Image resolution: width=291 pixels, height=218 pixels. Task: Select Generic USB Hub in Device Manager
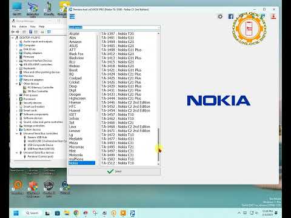pos(37,137)
